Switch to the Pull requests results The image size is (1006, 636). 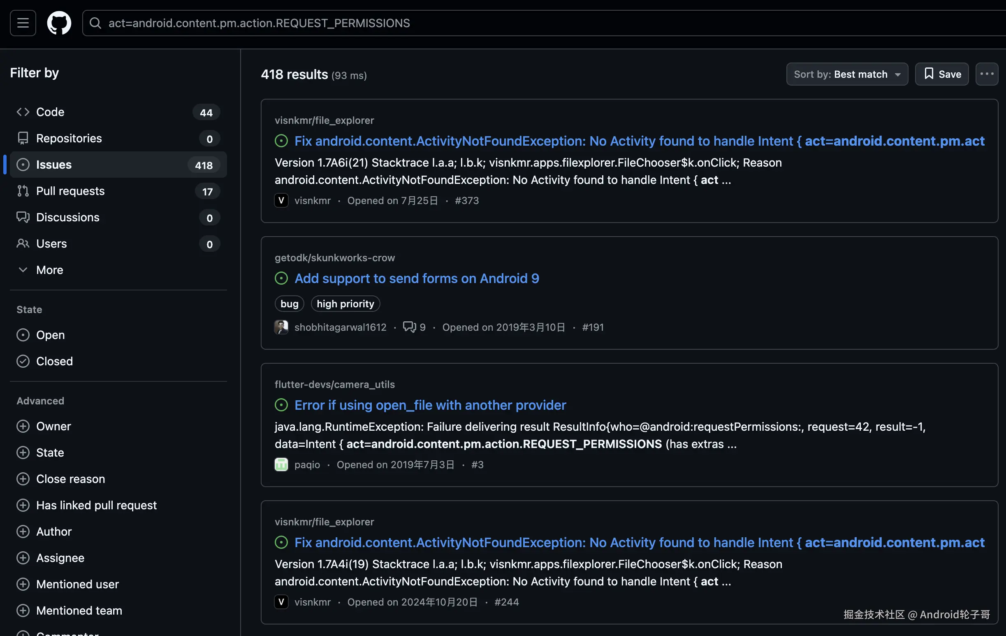click(70, 191)
